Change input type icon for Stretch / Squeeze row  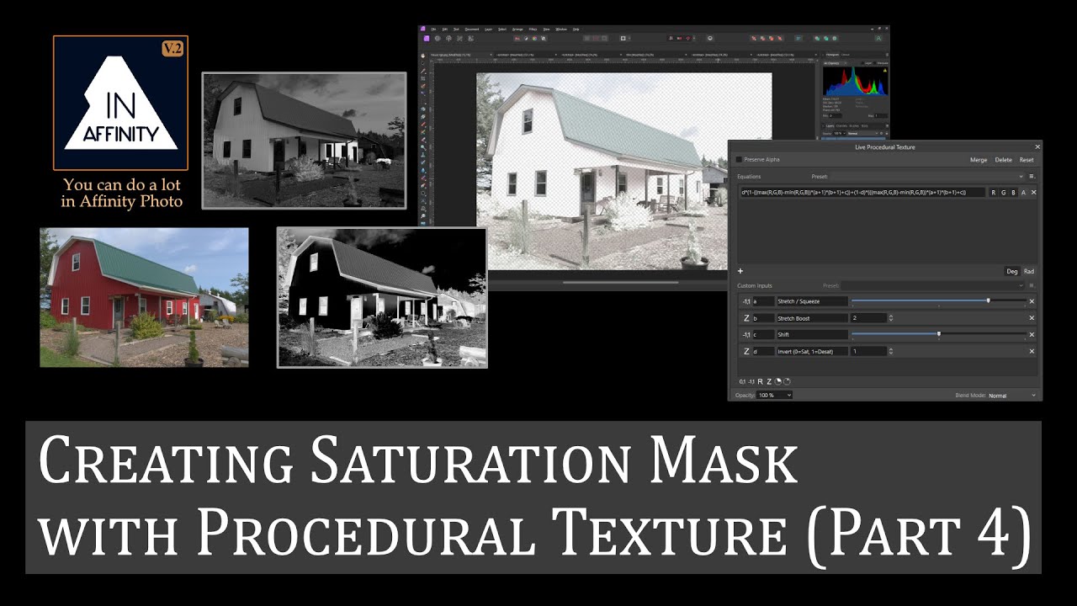tap(746, 301)
